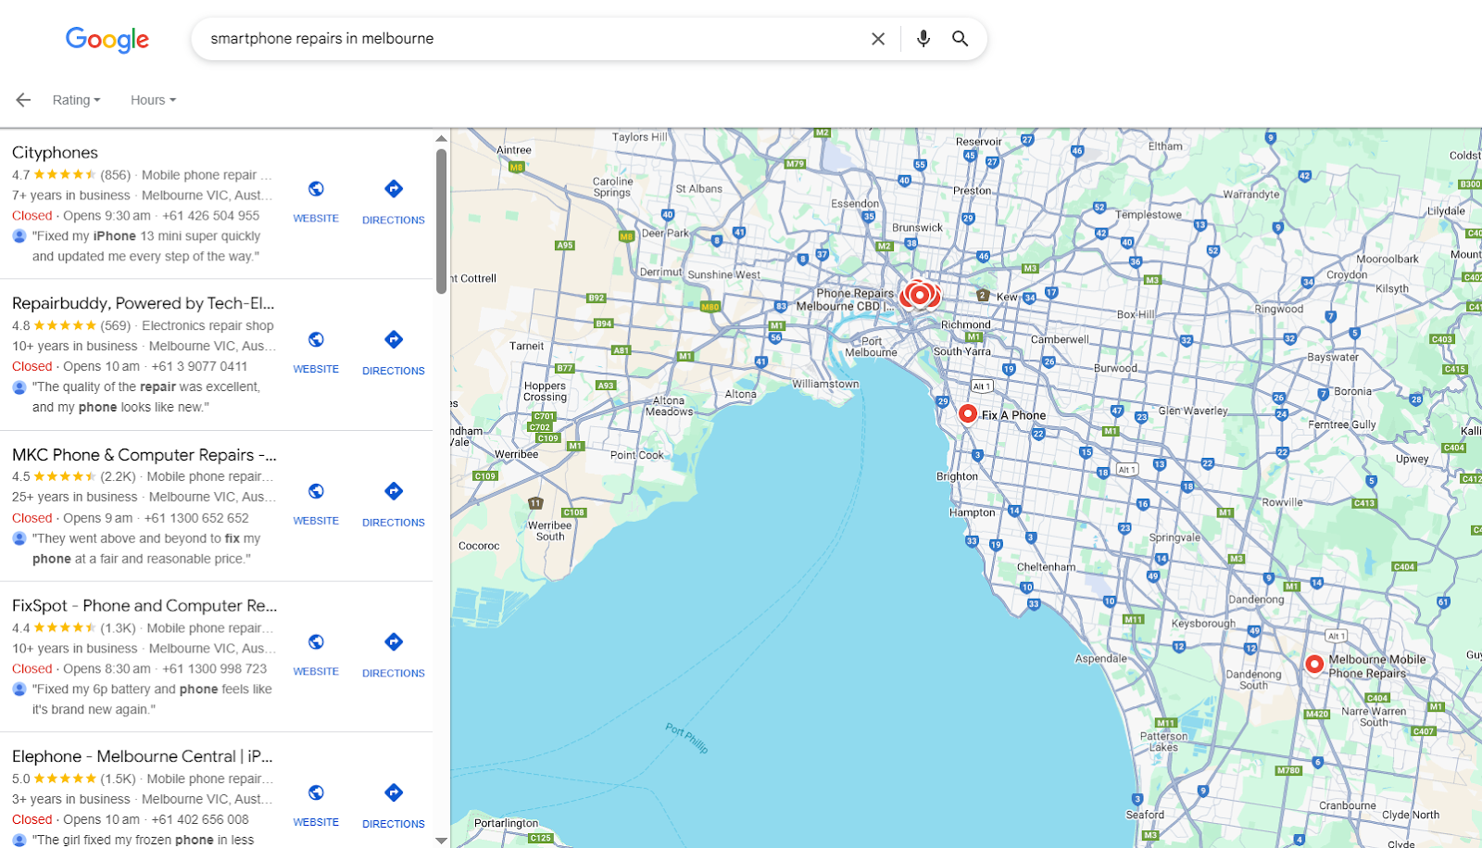Click the Brighton label on the map
1482x848 pixels.
(x=957, y=476)
